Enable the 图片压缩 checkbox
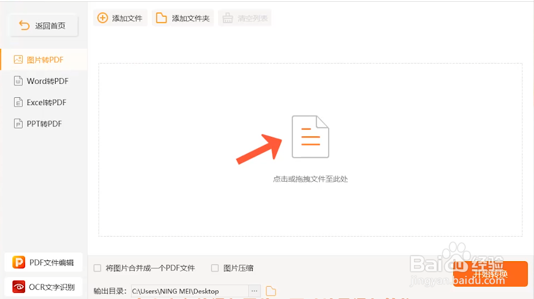 (x=215, y=268)
